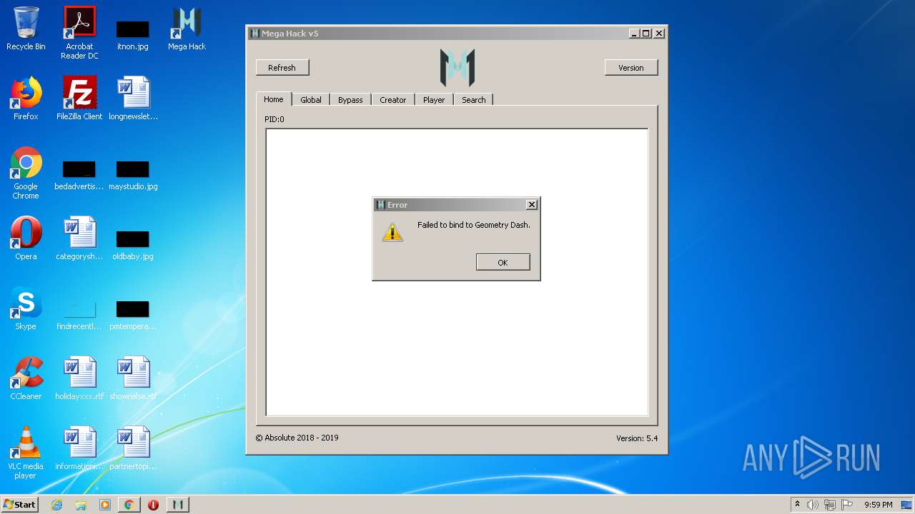Switch to the Home tab
This screenshot has width=915, height=514.
(274, 99)
